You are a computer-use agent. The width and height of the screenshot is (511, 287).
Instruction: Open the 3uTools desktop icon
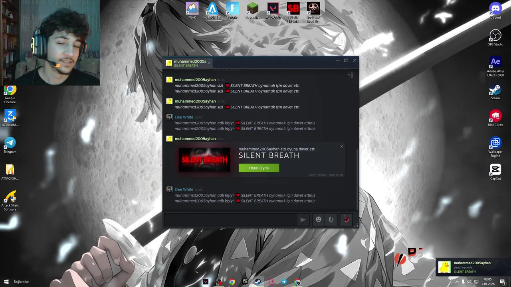(x=10, y=118)
